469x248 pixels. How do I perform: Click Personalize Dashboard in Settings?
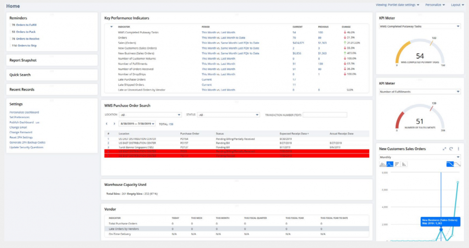coord(24,113)
